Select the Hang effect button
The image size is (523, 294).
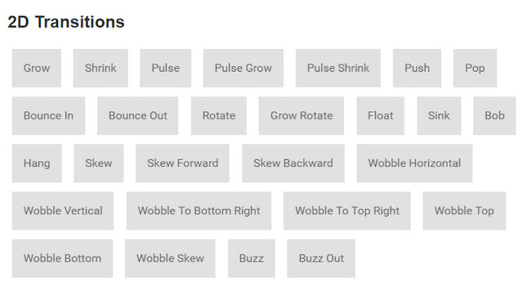click(37, 163)
